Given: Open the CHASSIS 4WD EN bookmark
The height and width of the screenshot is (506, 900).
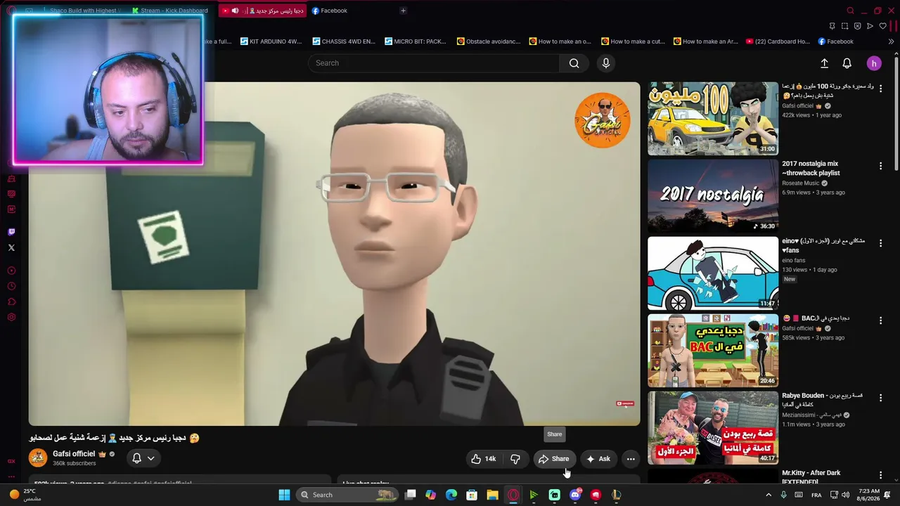Looking at the screenshot, I should click(344, 41).
